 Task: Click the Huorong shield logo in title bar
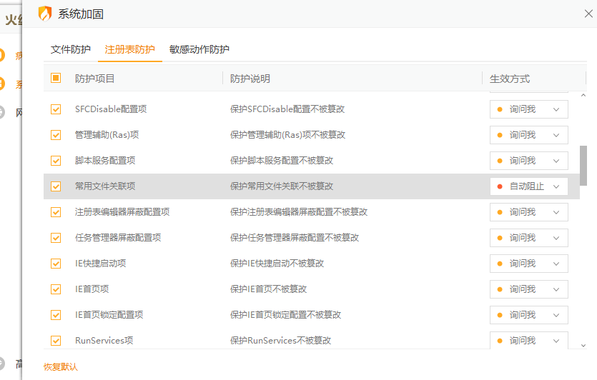(x=45, y=14)
